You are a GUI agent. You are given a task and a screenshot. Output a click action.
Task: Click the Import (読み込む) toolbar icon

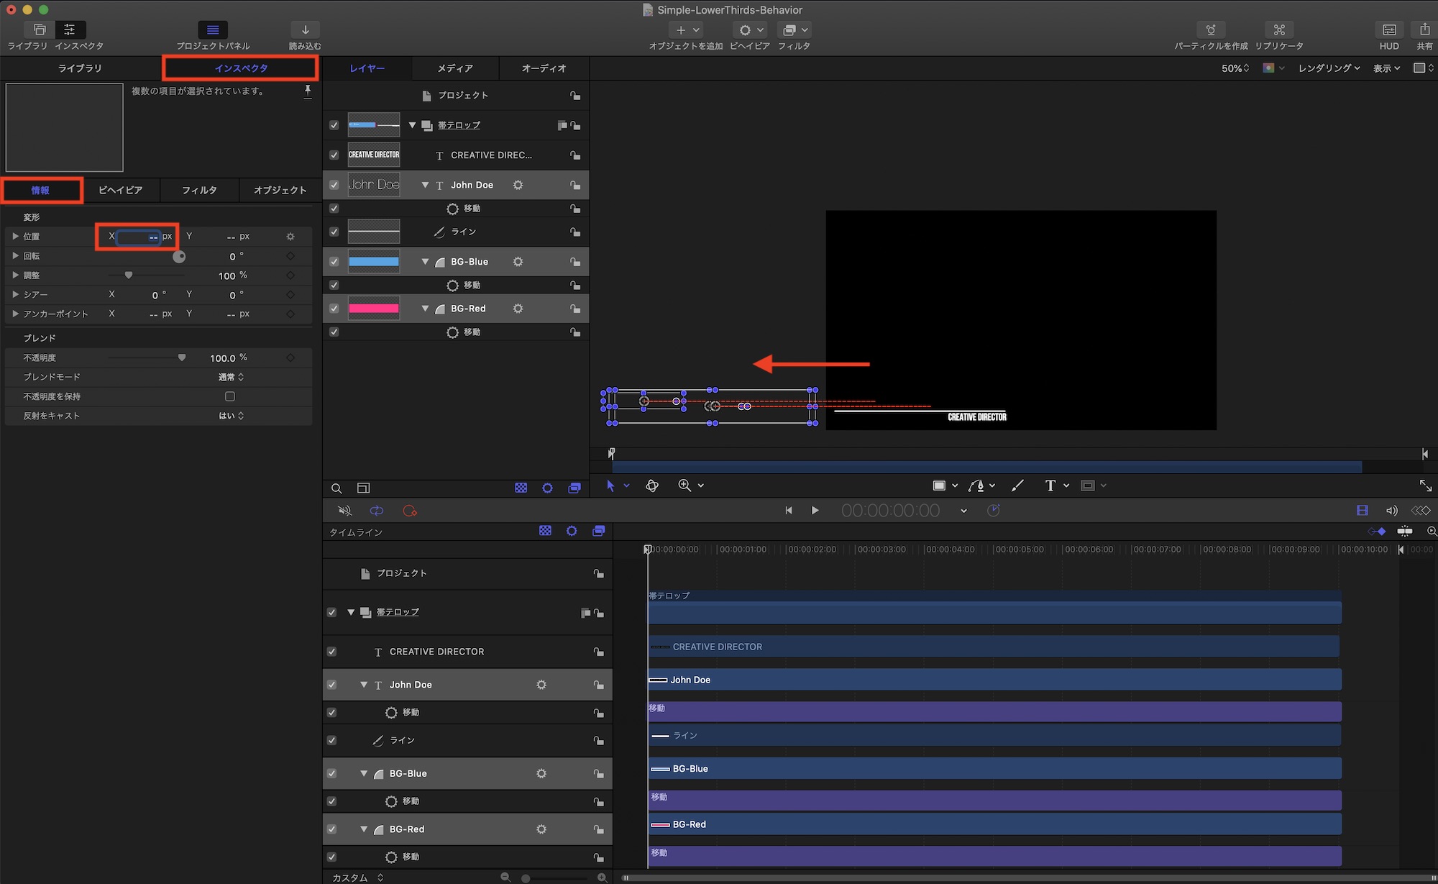click(305, 30)
